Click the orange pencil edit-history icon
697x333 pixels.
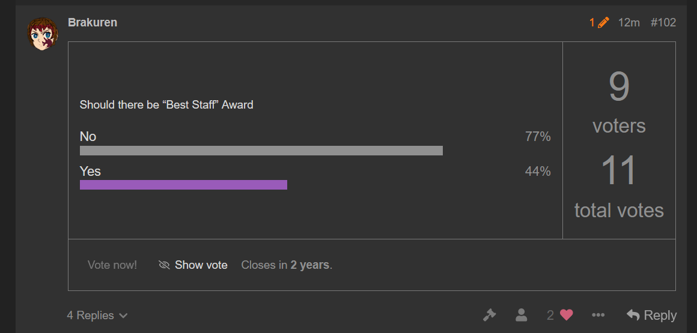[x=603, y=22]
